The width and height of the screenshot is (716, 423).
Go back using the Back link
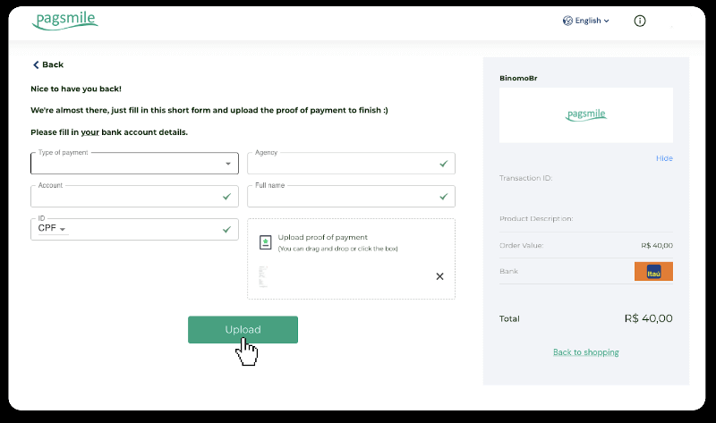click(48, 64)
